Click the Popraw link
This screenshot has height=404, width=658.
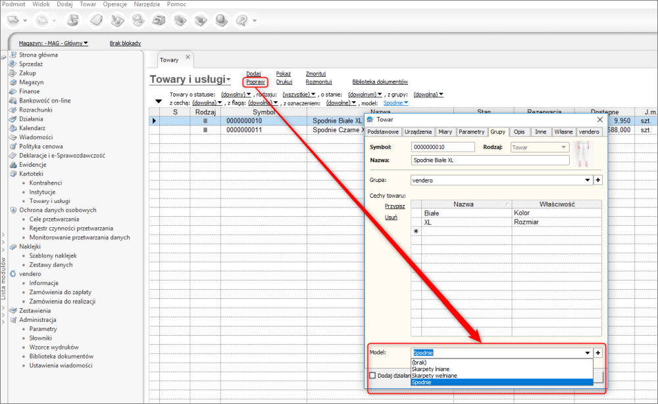[255, 82]
